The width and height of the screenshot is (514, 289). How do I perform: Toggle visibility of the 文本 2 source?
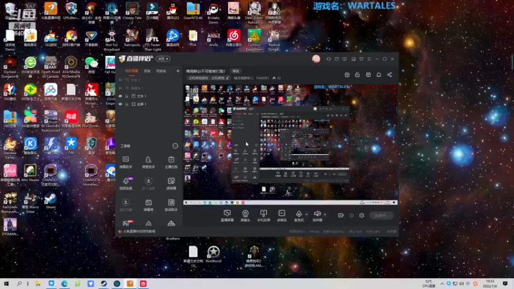pos(120,80)
